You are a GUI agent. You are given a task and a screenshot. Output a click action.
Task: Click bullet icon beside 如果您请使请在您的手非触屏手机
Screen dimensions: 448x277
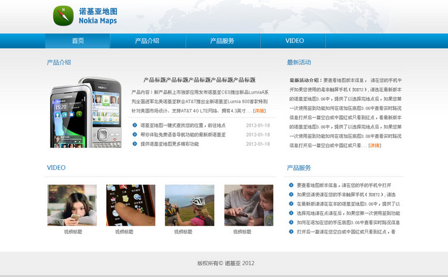[x=291, y=194]
